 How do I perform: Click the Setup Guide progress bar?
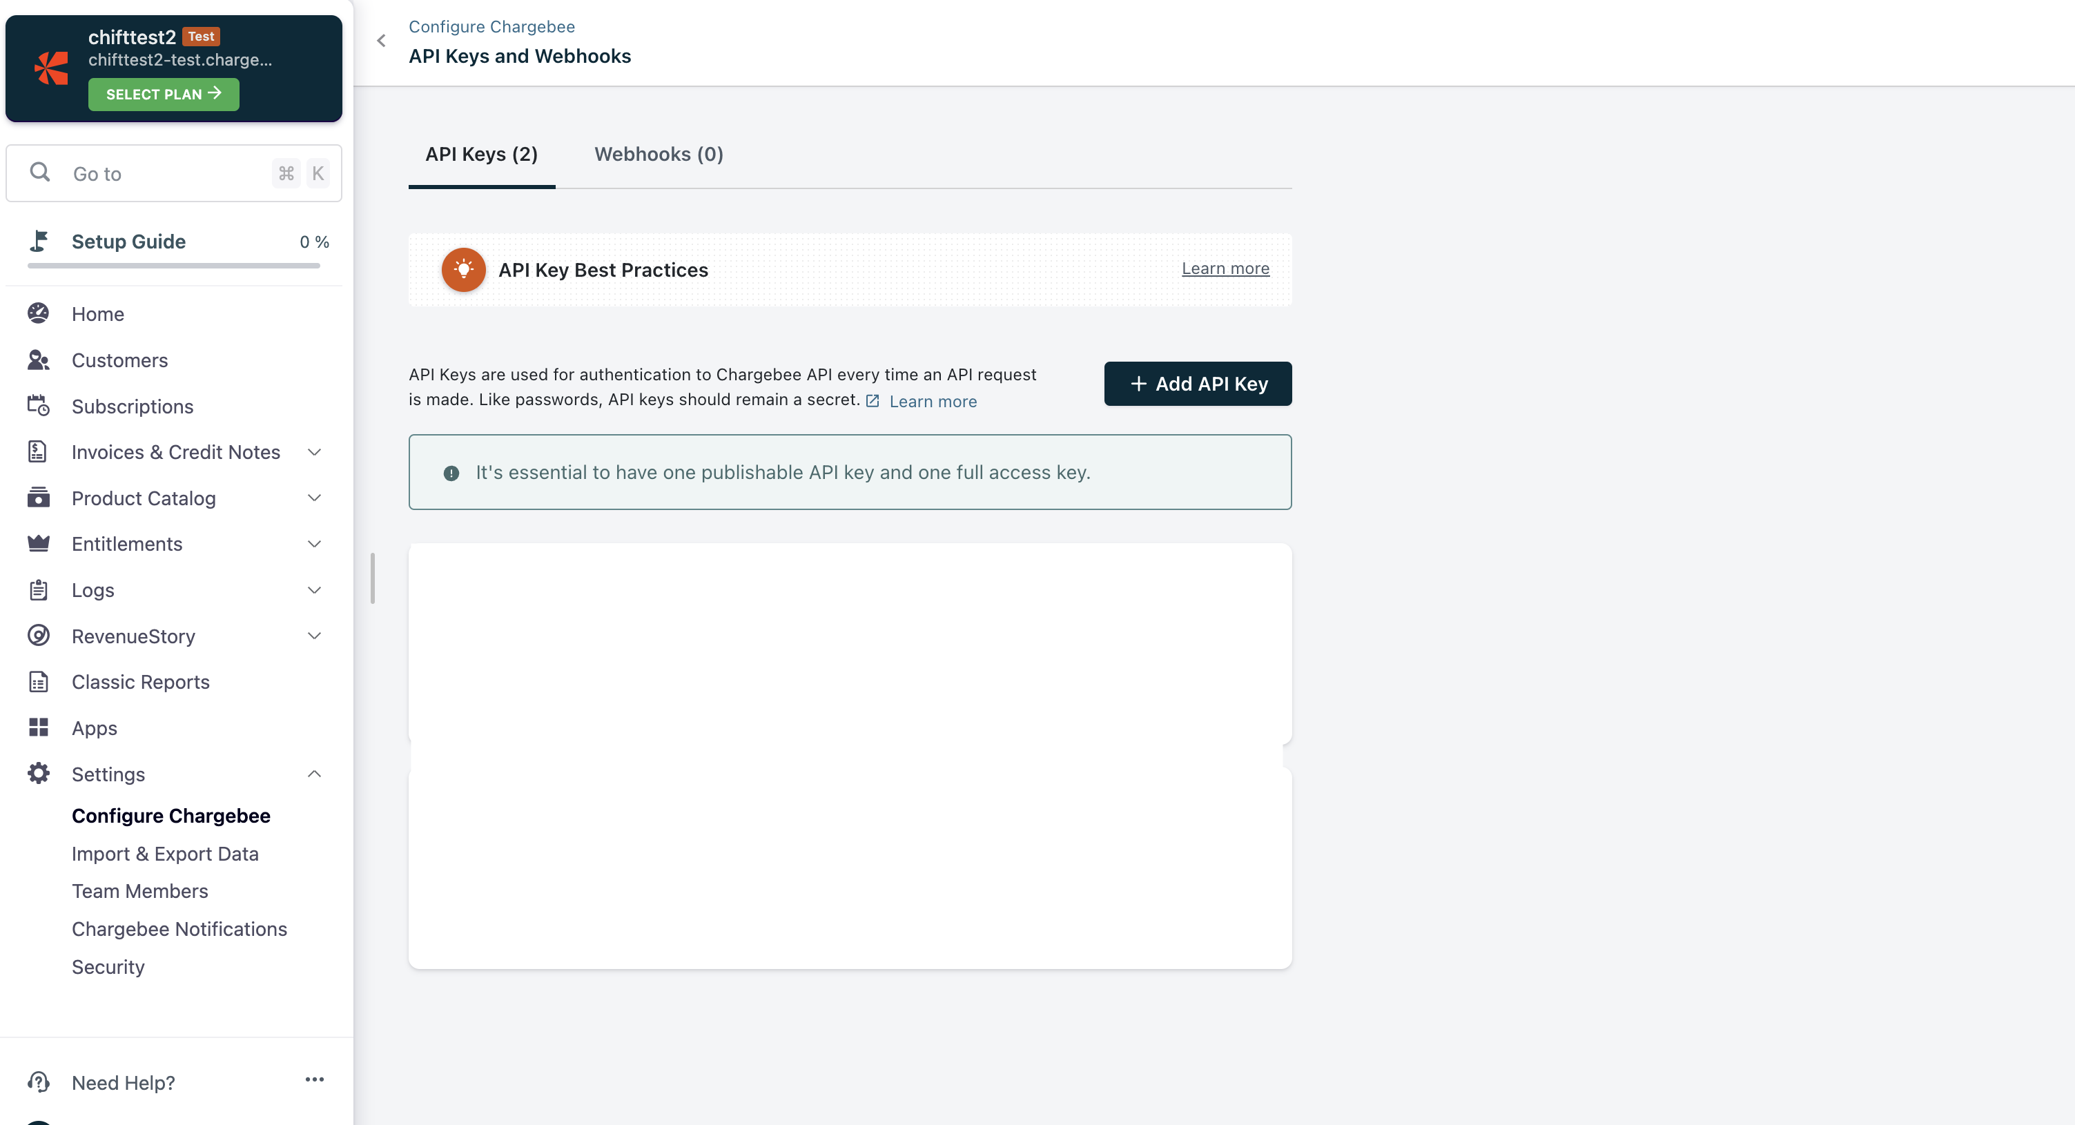click(x=173, y=265)
